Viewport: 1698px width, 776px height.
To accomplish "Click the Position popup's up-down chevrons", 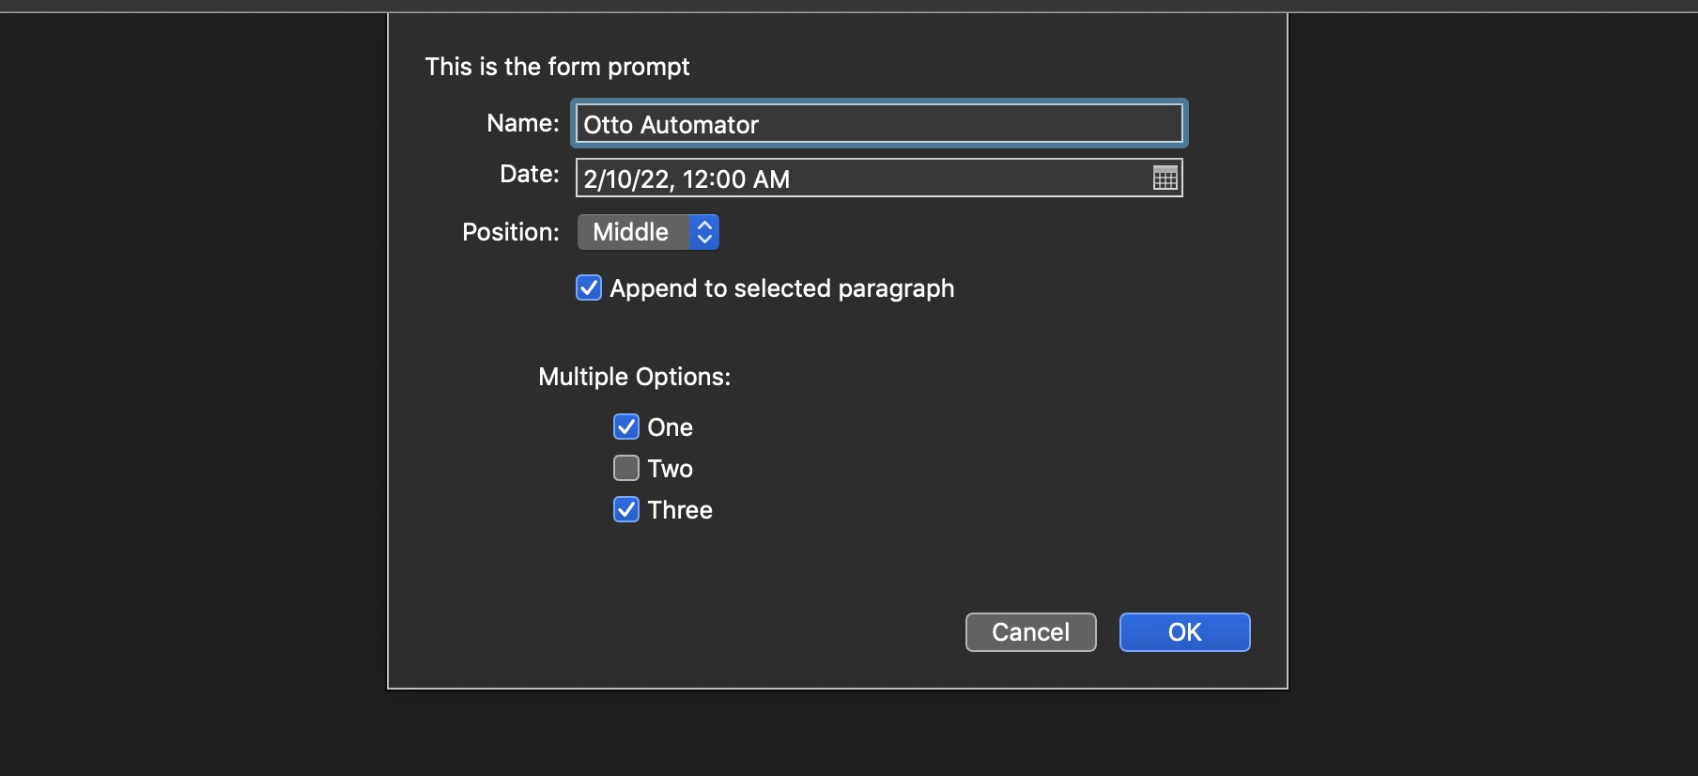I will click(704, 232).
